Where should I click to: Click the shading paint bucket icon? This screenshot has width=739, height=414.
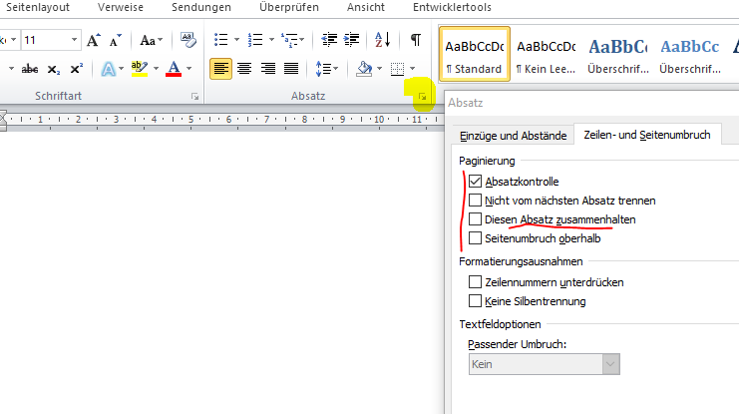coord(364,69)
